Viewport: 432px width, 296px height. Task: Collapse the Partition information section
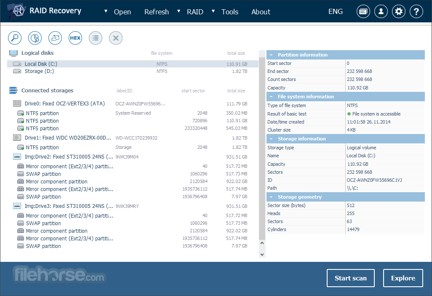[271, 55]
